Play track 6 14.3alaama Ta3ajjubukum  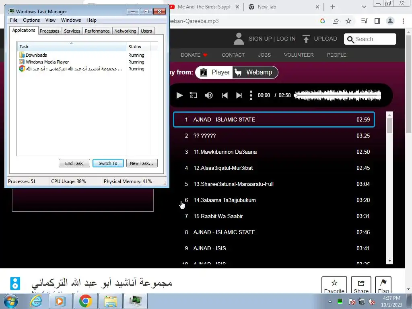274,200
